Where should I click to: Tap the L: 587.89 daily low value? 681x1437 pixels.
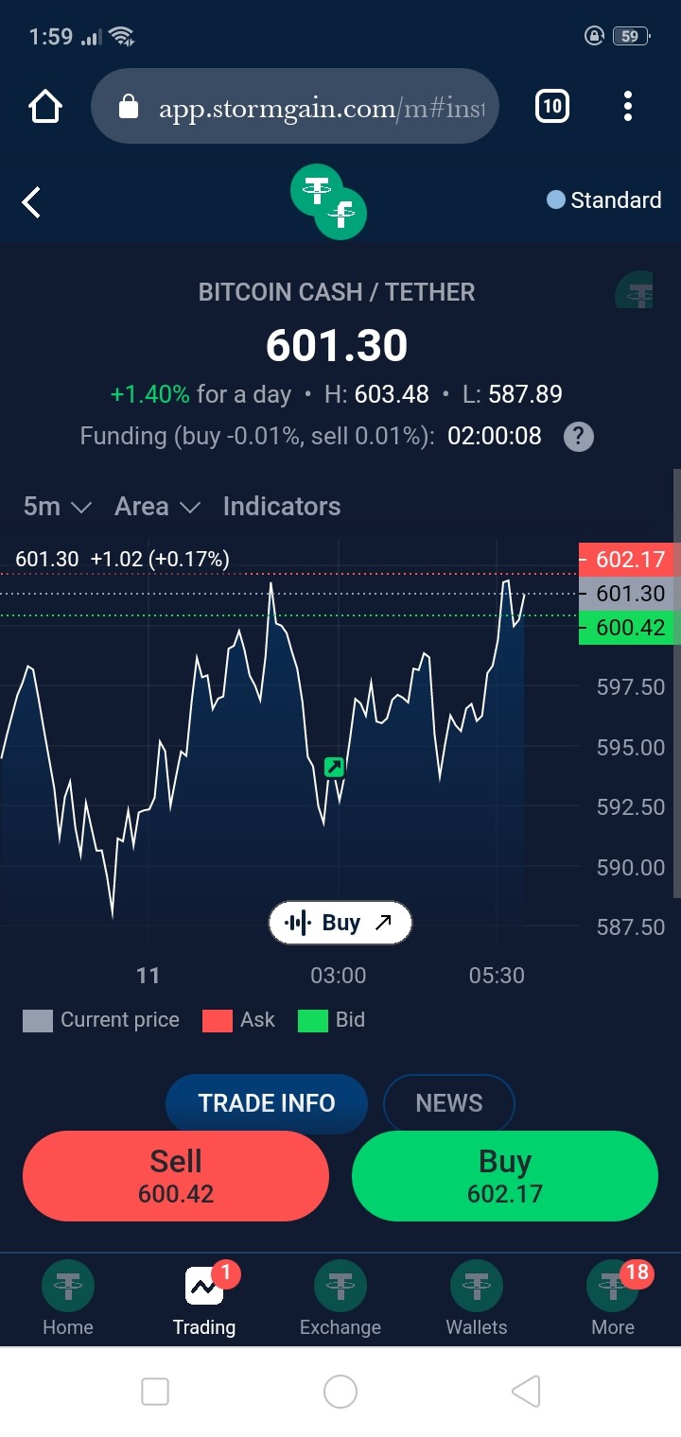click(513, 394)
